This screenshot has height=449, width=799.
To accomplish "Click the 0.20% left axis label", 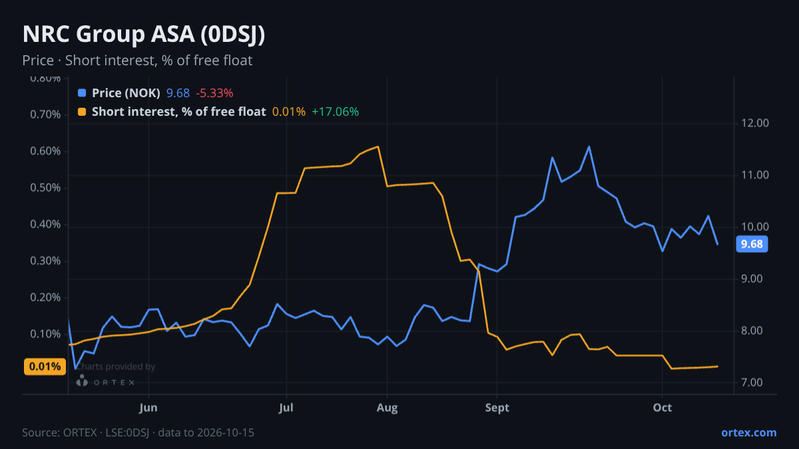I will 45,297.
